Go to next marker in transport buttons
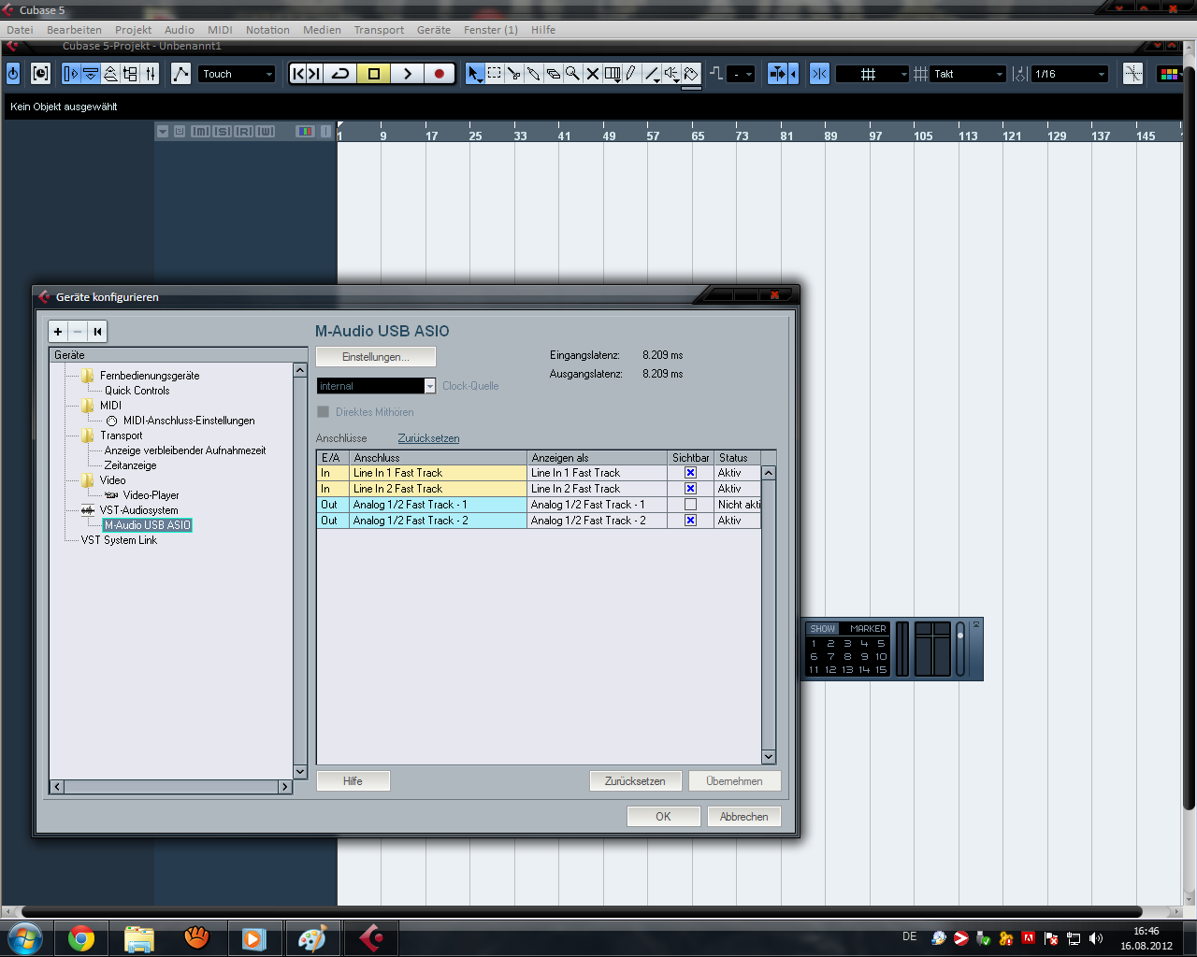This screenshot has height=957, width=1197. 315,74
